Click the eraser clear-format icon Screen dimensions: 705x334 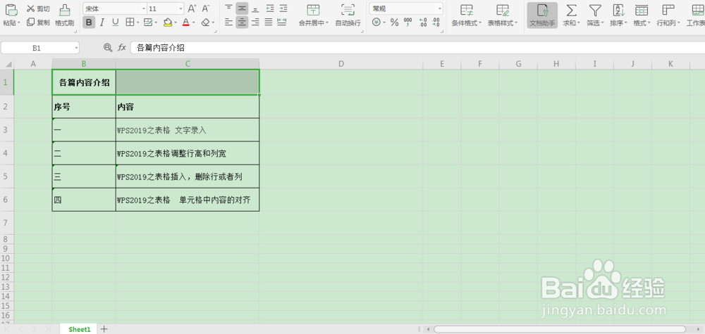(205, 23)
